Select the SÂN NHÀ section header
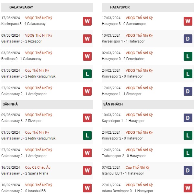The image size is (194, 194). click(x=47, y=104)
